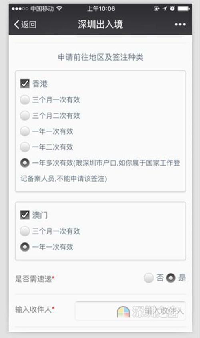Click the 输入收件人 recipient input field
This screenshot has width=200, height=338.
pyautogui.click(x=130, y=311)
